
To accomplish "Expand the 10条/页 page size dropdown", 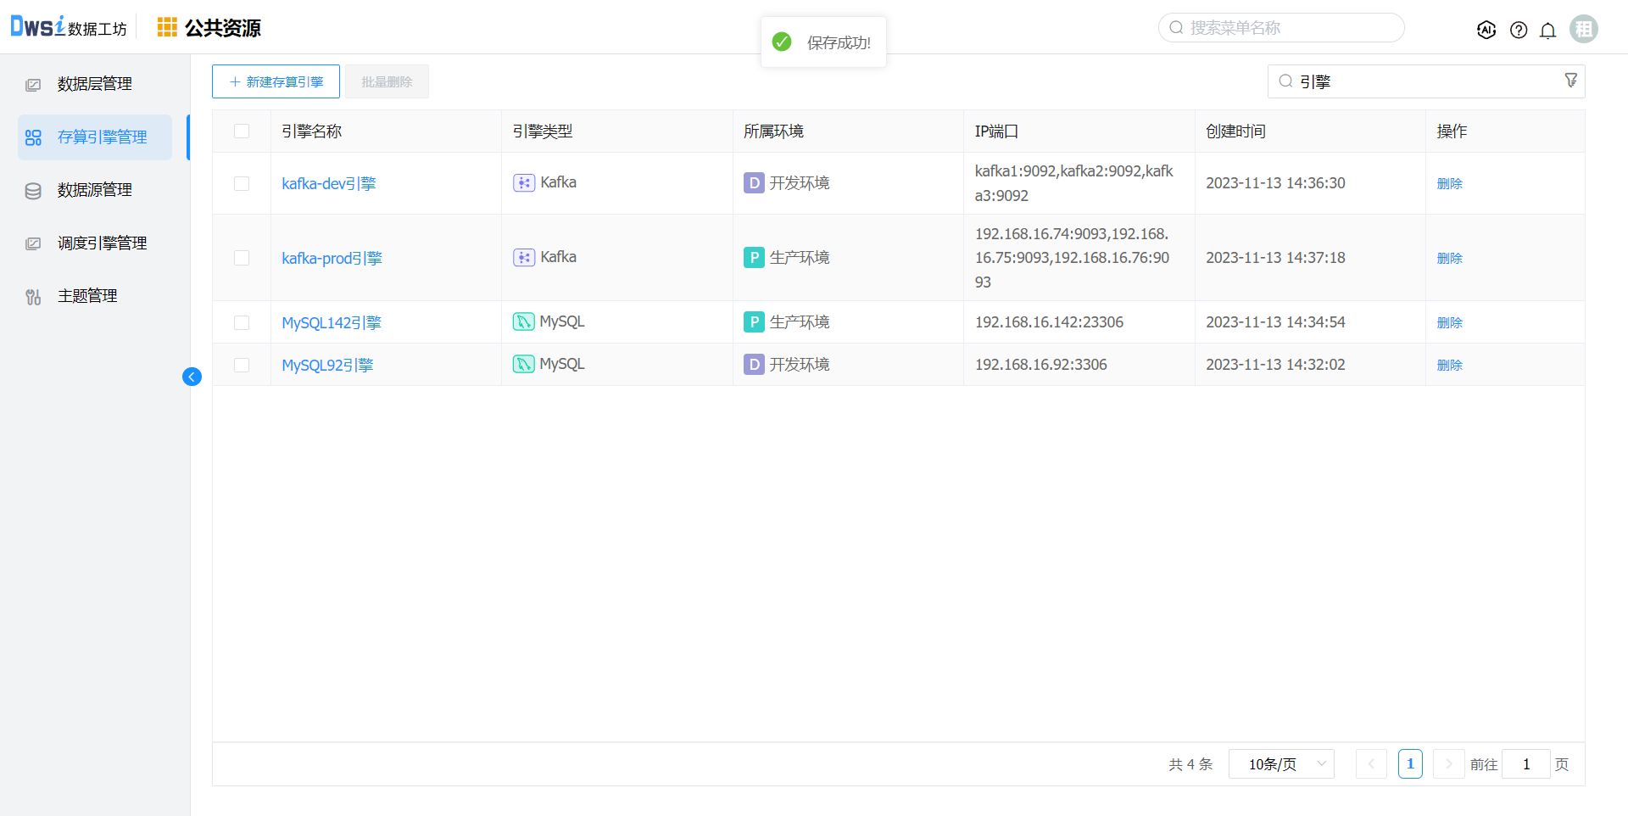I will (1281, 764).
